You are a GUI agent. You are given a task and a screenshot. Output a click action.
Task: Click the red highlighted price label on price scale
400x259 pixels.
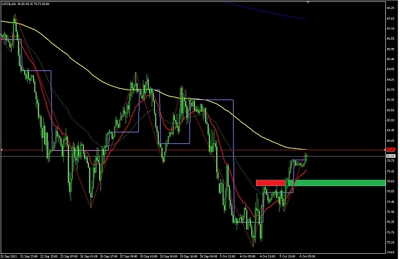point(390,150)
